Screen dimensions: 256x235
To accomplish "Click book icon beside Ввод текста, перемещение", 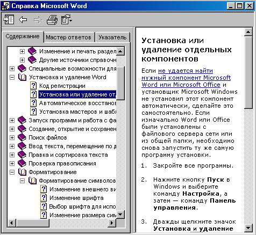I will pyautogui.click(x=22, y=146).
